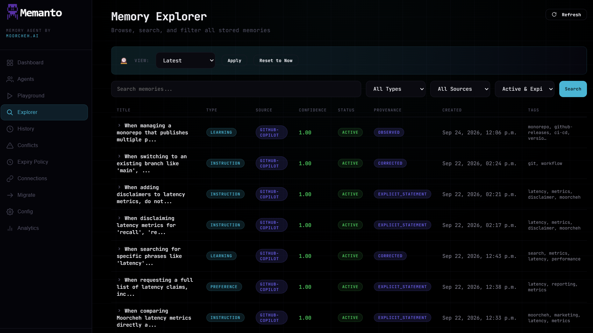Open the All Sources filter dropdown
This screenshot has width=593, height=333.
460,89
